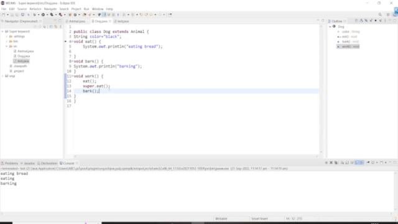This screenshot has height=224, width=398.
Task: Toggle Show Console When Standard Out Changes
Action: coord(358,162)
